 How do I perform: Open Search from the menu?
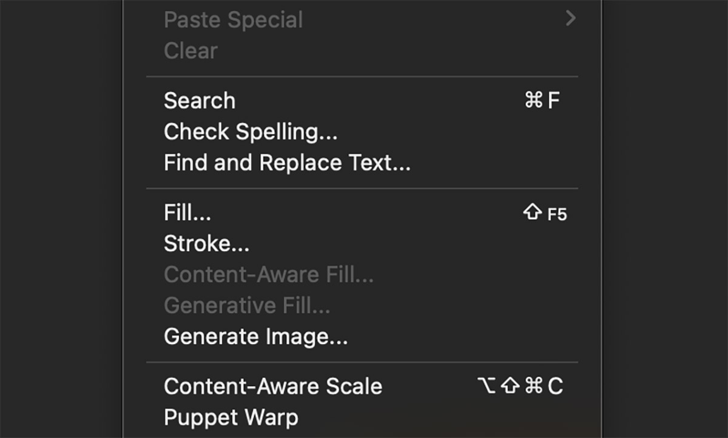[x=200, y=101]
